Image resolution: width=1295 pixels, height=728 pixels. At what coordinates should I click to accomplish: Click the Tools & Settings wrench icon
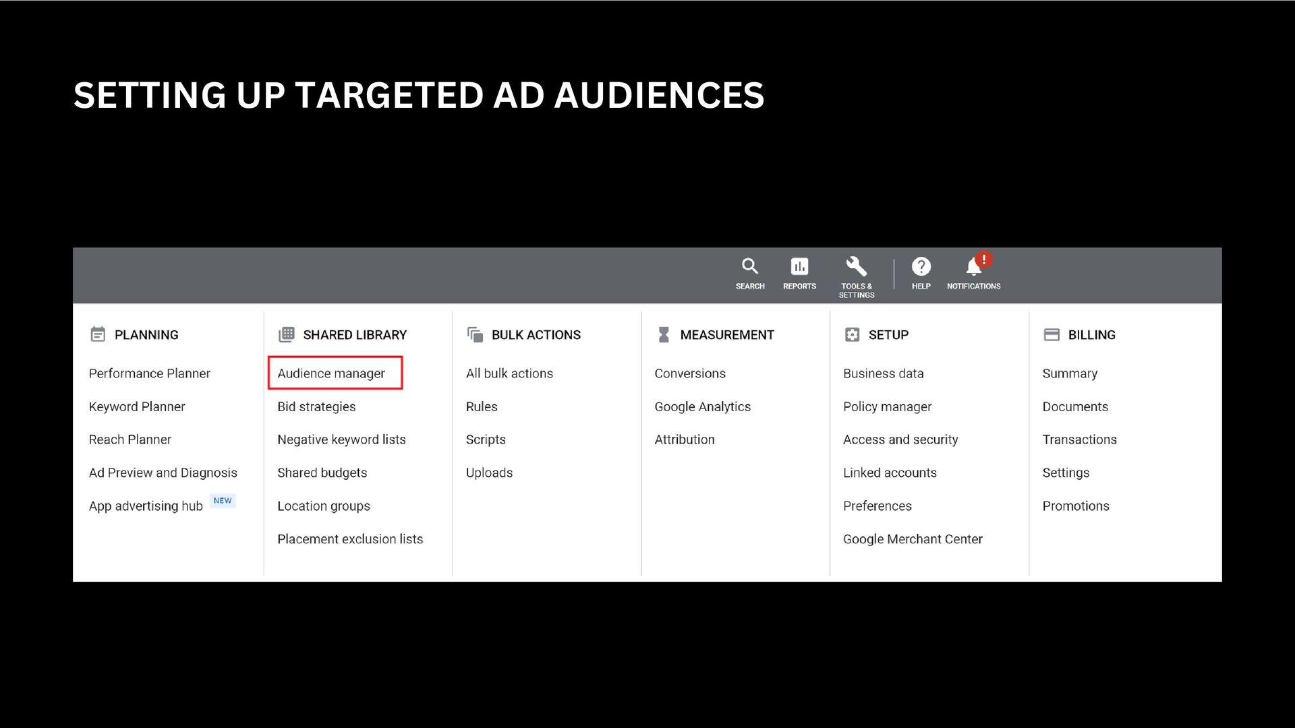coord(856,267)
